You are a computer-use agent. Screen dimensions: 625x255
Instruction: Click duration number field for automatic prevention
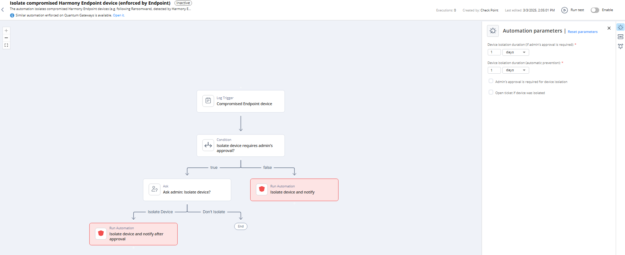pyautogui.click(x=494, y=70)
